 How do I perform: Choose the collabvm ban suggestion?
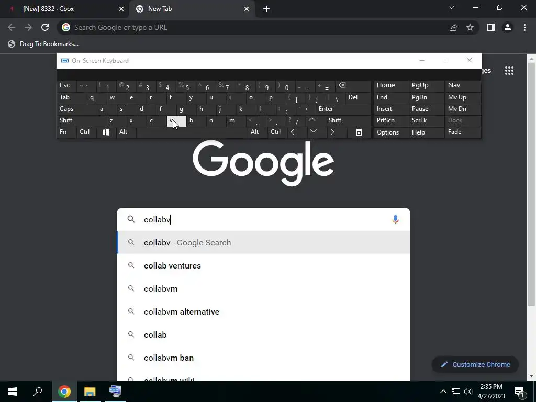(264, 358)
